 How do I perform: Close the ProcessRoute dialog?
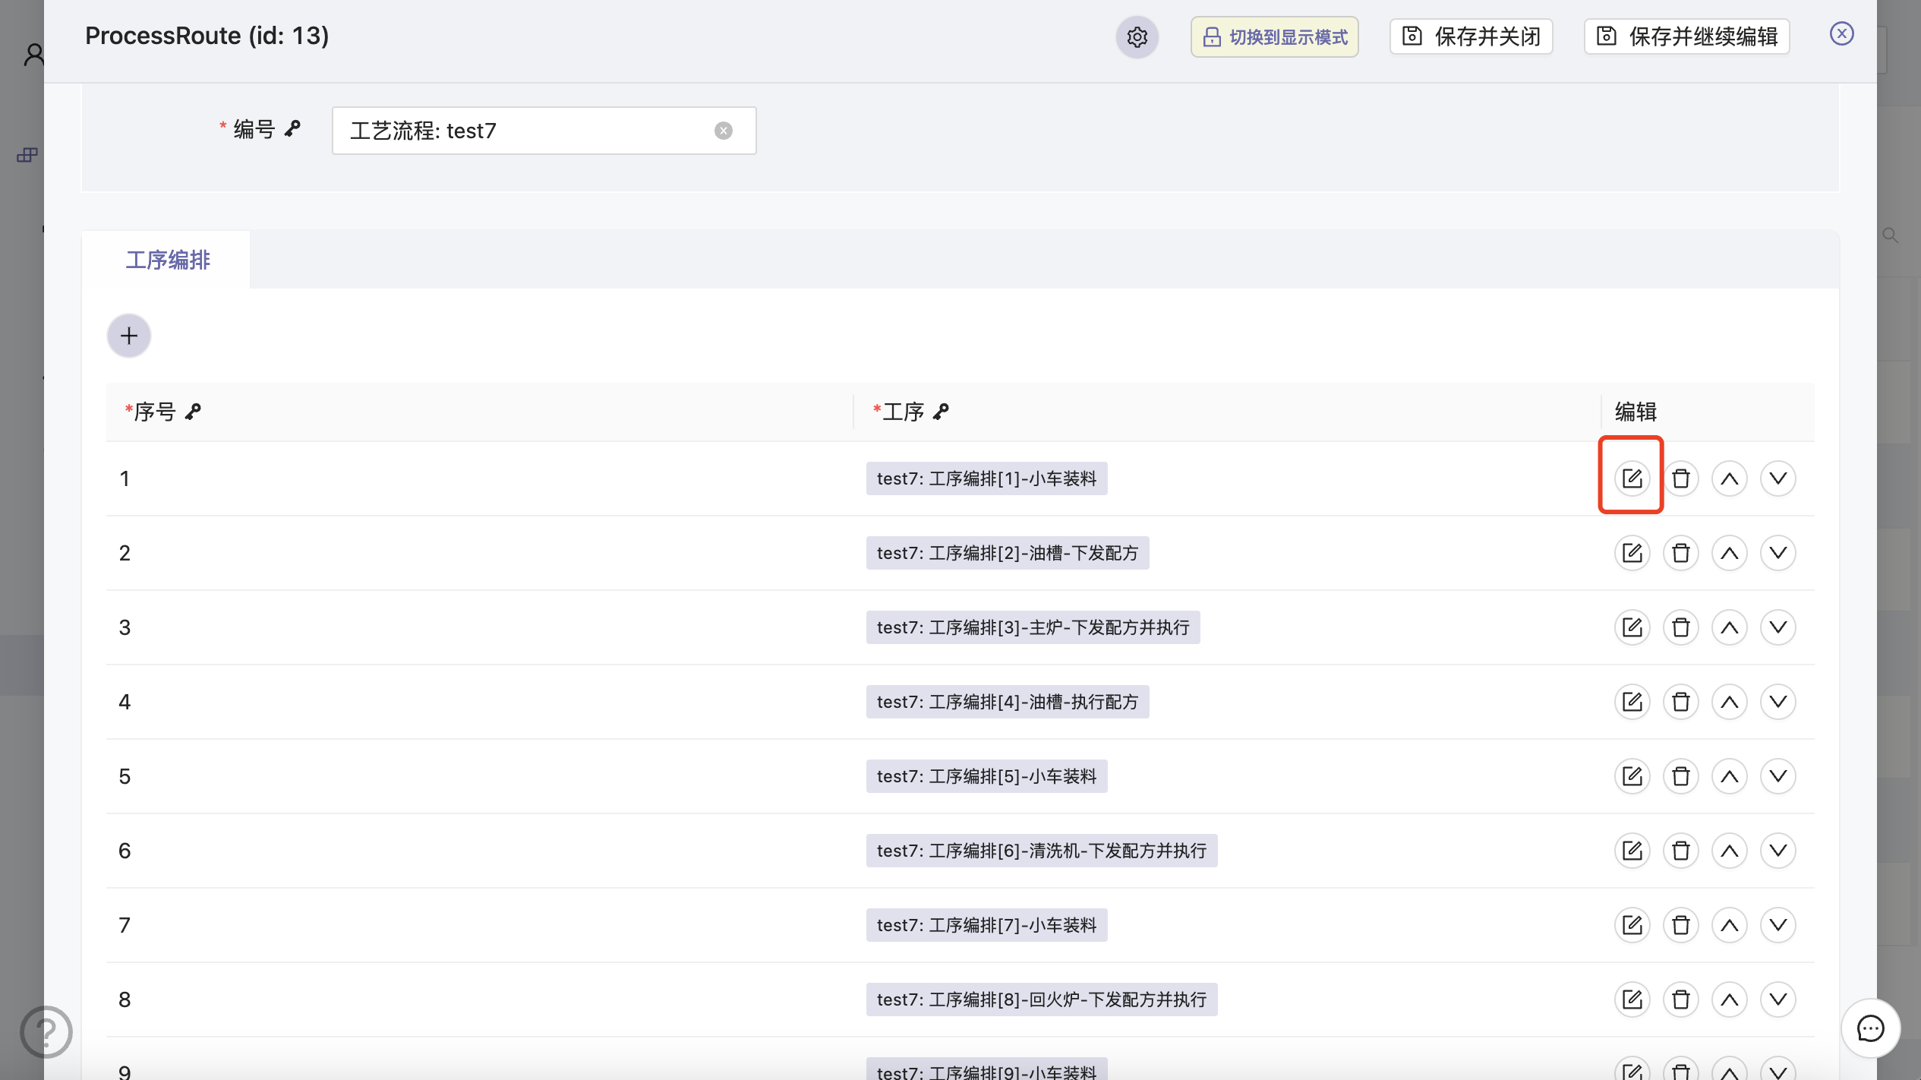(x=1841, y=33)
